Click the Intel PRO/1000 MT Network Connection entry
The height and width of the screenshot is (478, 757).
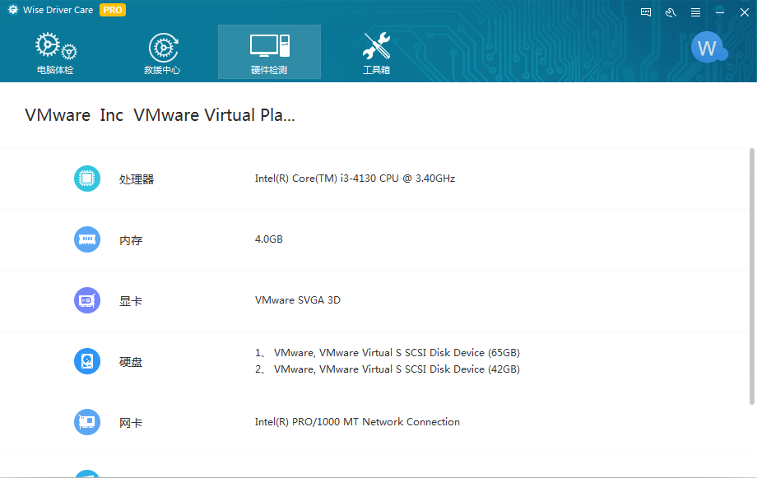(x=357, y=422)
